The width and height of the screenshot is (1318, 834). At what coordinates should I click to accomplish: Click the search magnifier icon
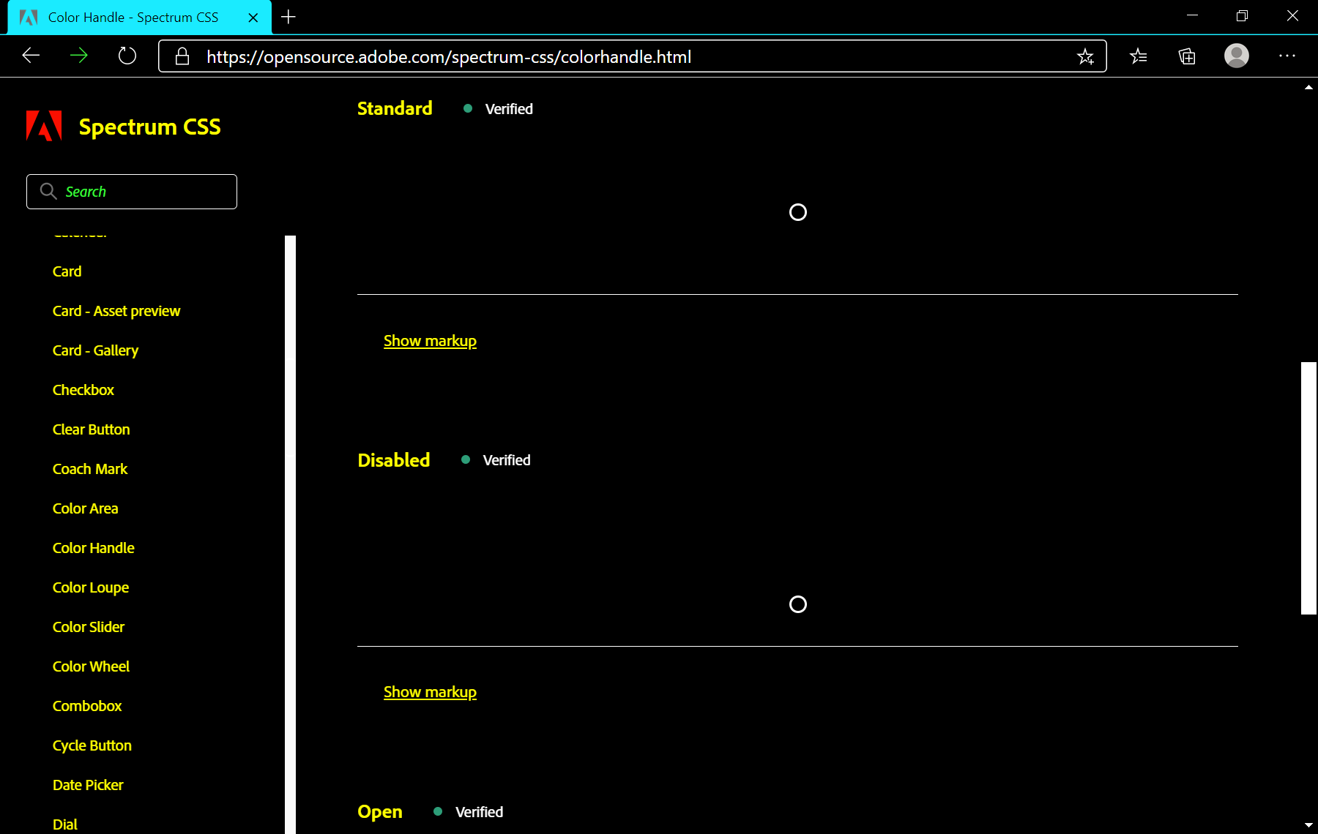pyautogui.click(x=48, y=191)
